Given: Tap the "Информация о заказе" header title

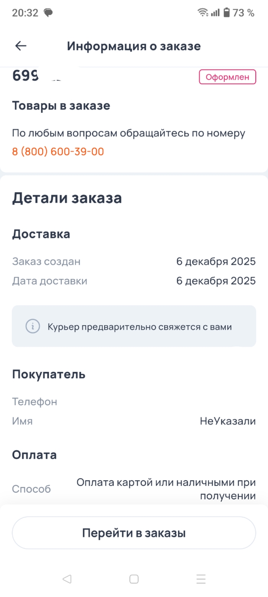Looking at the screenshot, I should click(134, 46).
